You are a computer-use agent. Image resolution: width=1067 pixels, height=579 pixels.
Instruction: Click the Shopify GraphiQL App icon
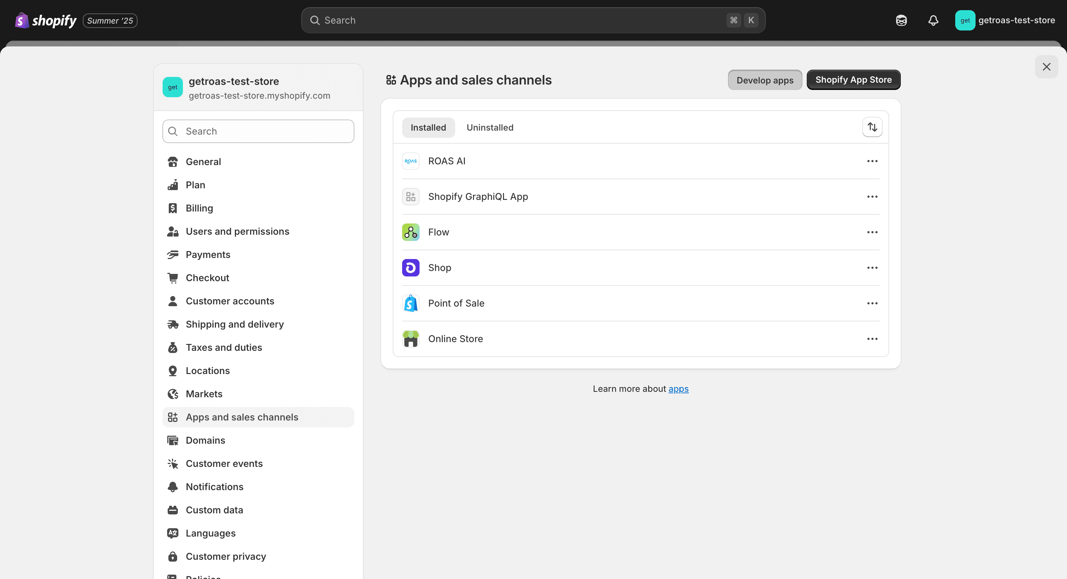pyautogui.click(x=410, y=197)
